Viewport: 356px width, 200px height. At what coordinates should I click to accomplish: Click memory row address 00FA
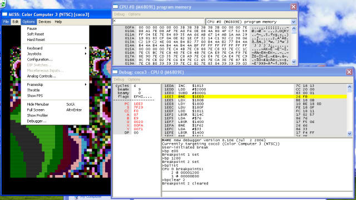(x=130, y=27)
